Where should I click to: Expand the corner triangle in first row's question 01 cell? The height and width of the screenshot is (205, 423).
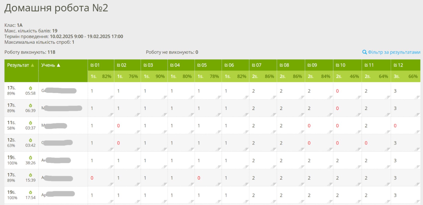(x=111, y=97)
